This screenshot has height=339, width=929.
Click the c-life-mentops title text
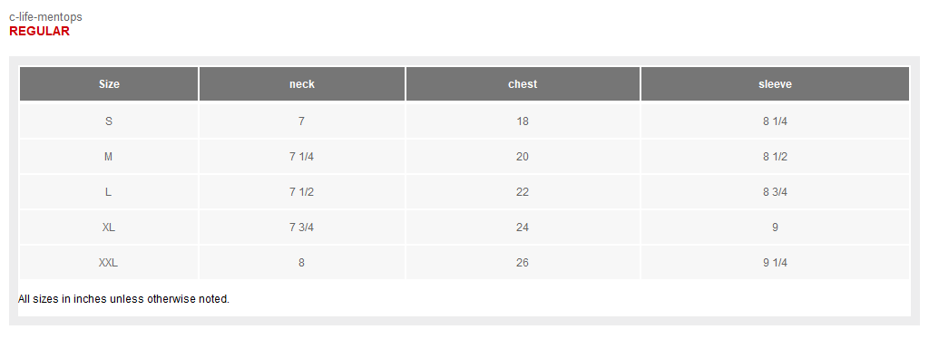coord(45,17)
